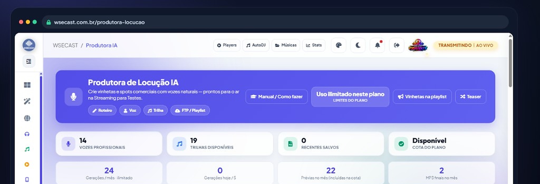
Task: Click the 2 MP3 finais no mês stat
Action: [x=442, y=173]
